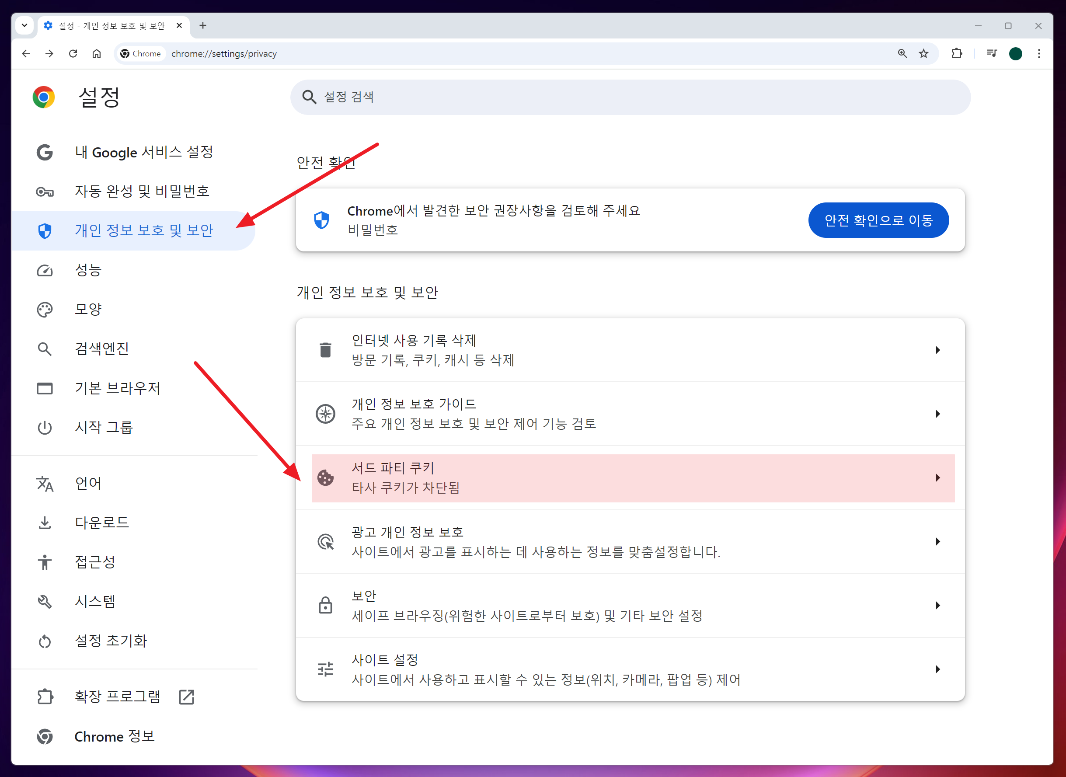The height and width of the screenshot is (777, 1066).
Task: Click 안전 확인으로 이동 button
Action: 878,220
